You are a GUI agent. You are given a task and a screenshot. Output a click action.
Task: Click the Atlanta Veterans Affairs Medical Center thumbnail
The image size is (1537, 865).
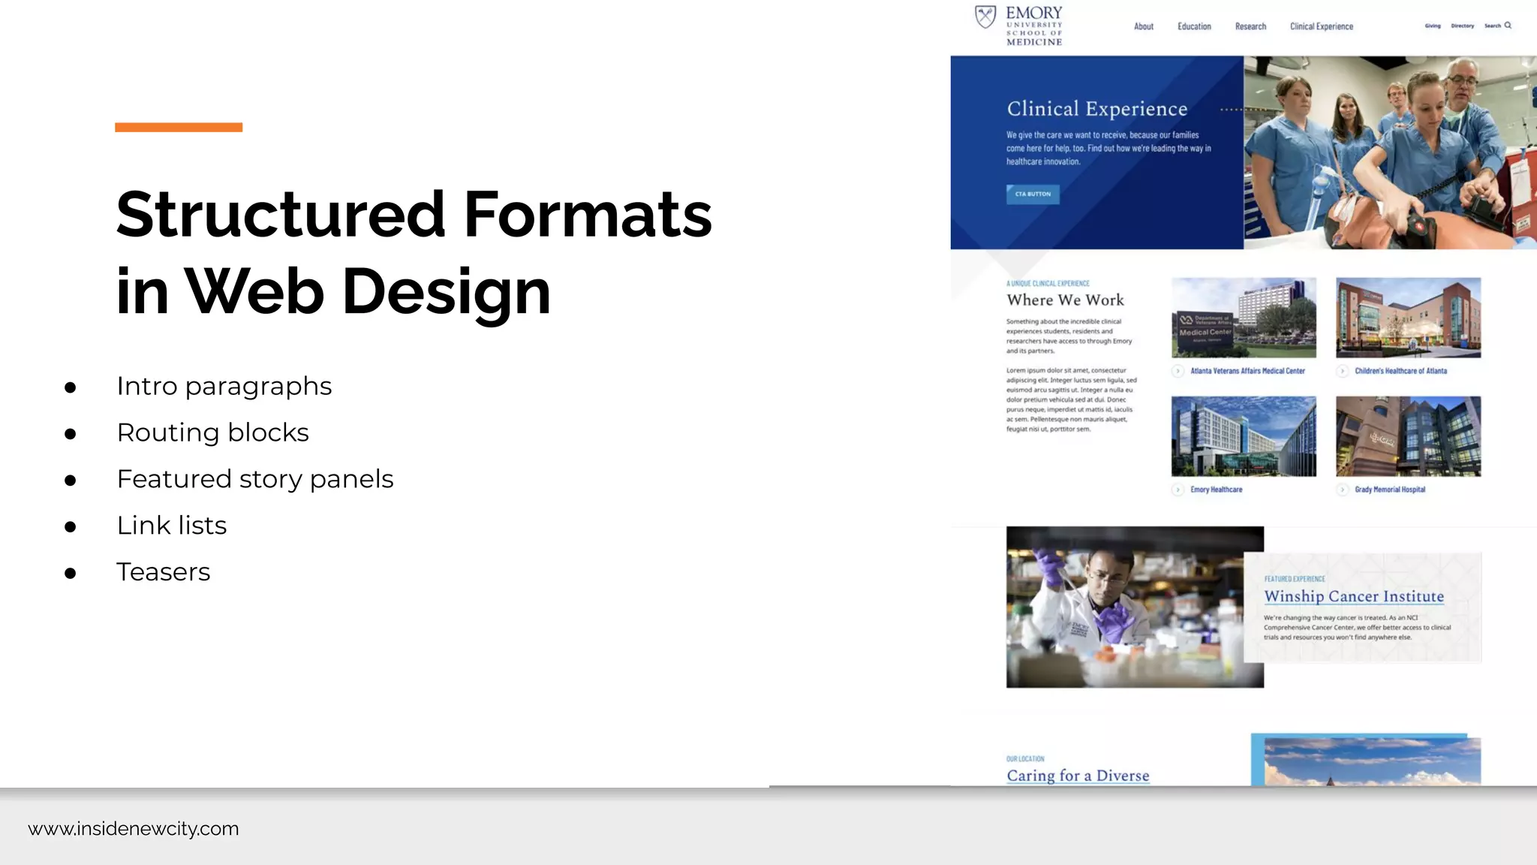[1244, 318]
